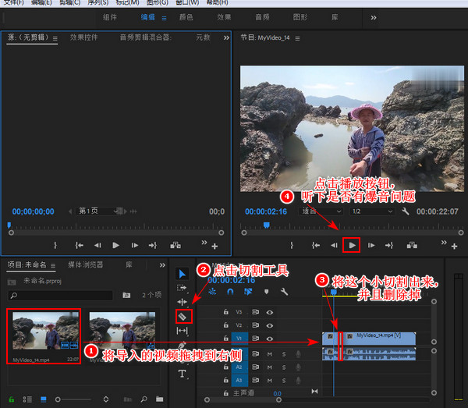Open project panel hamburger menu
This screenshot has height=408, width=468.
tap(53, 266)
